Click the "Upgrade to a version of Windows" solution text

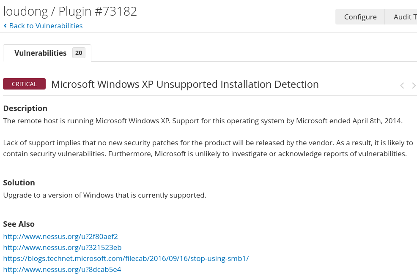click(104, 196)
